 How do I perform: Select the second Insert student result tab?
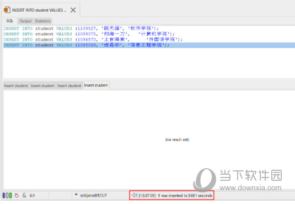(x=42, y=85)
